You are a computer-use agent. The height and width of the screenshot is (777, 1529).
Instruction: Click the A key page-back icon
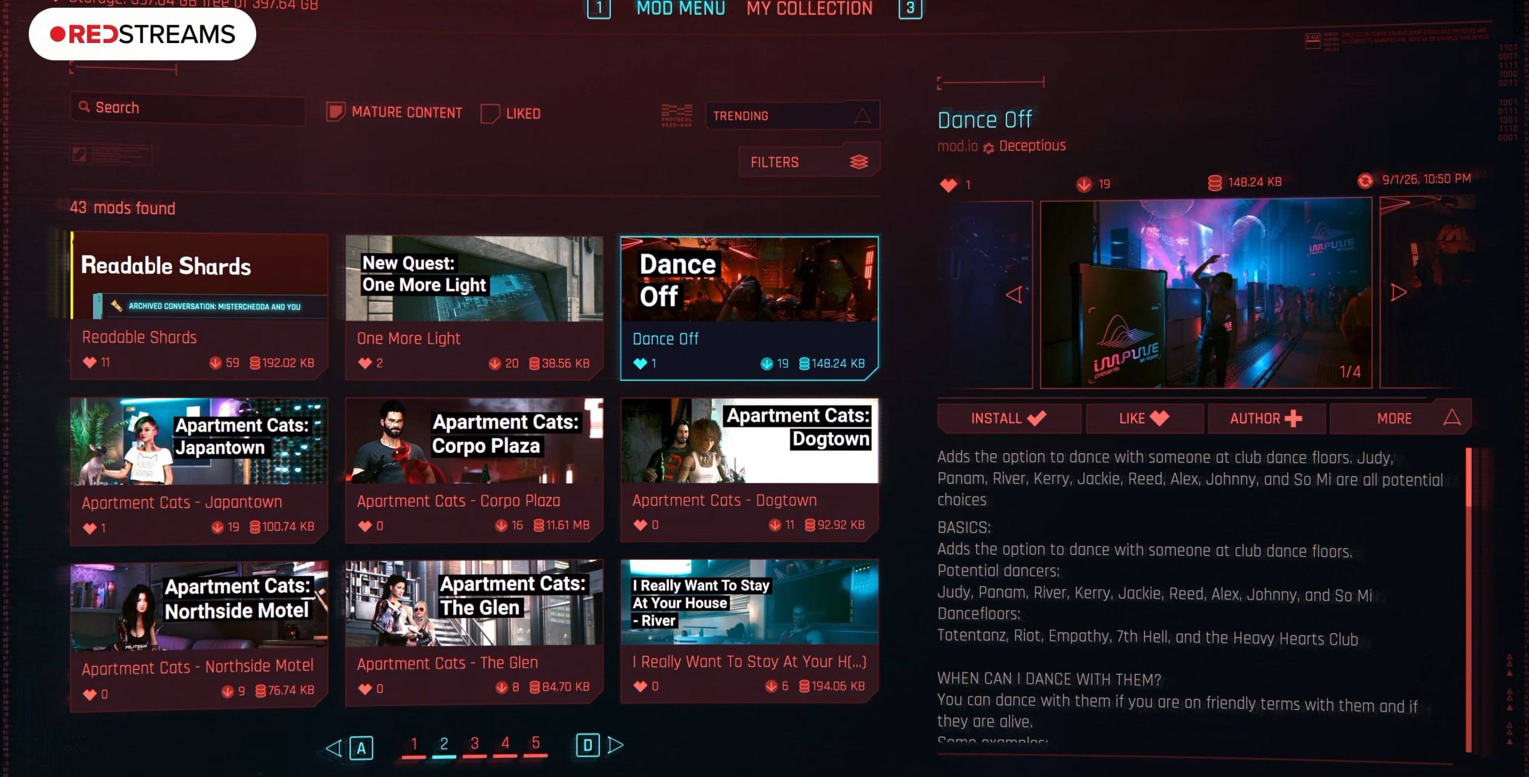point(361,748)
